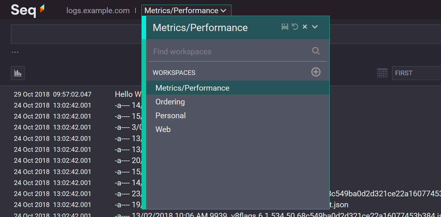
Task: Create a new workspace with the plus icon
Action: 316,72
